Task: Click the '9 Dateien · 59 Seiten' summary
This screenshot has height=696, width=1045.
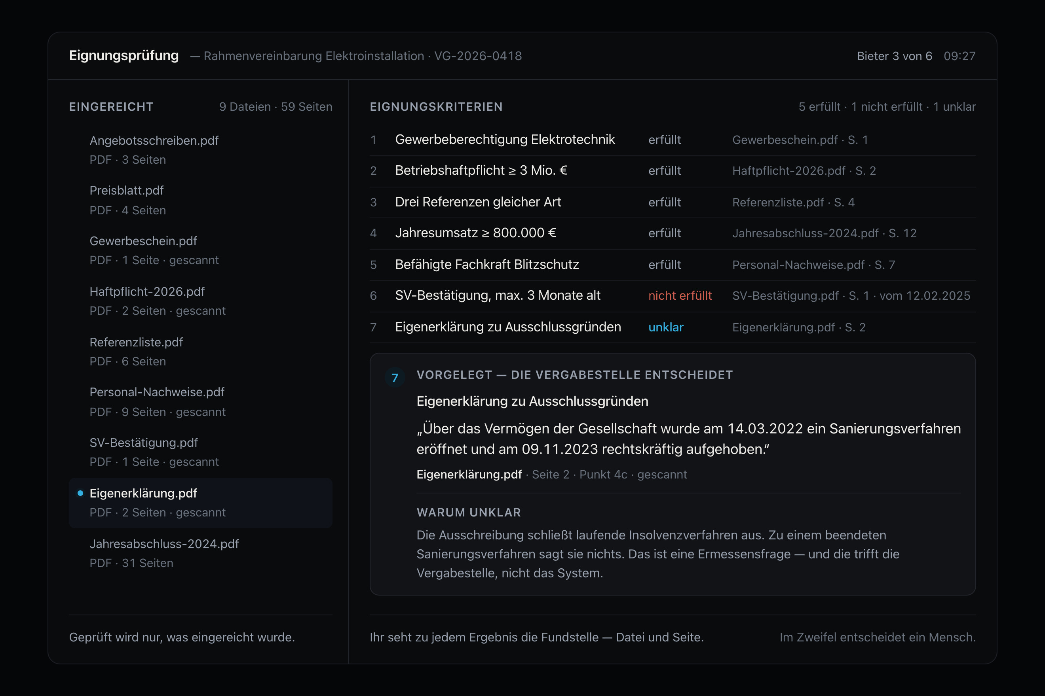Action: (x=275, y=107)
